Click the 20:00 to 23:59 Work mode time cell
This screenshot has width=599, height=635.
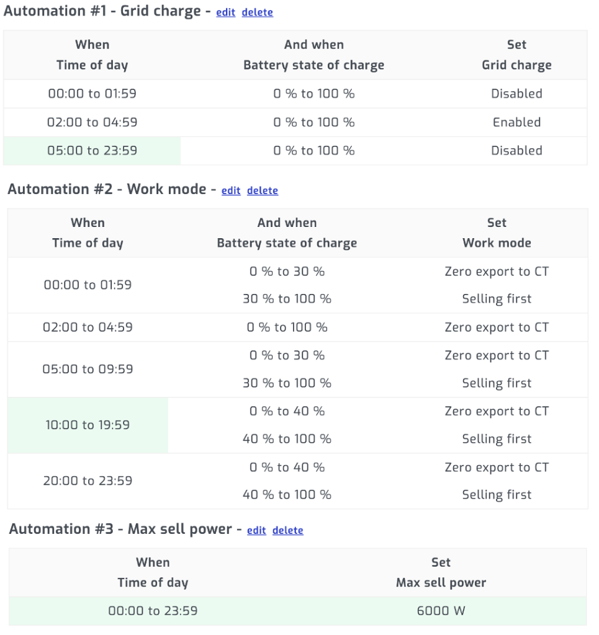click(88, 481)
